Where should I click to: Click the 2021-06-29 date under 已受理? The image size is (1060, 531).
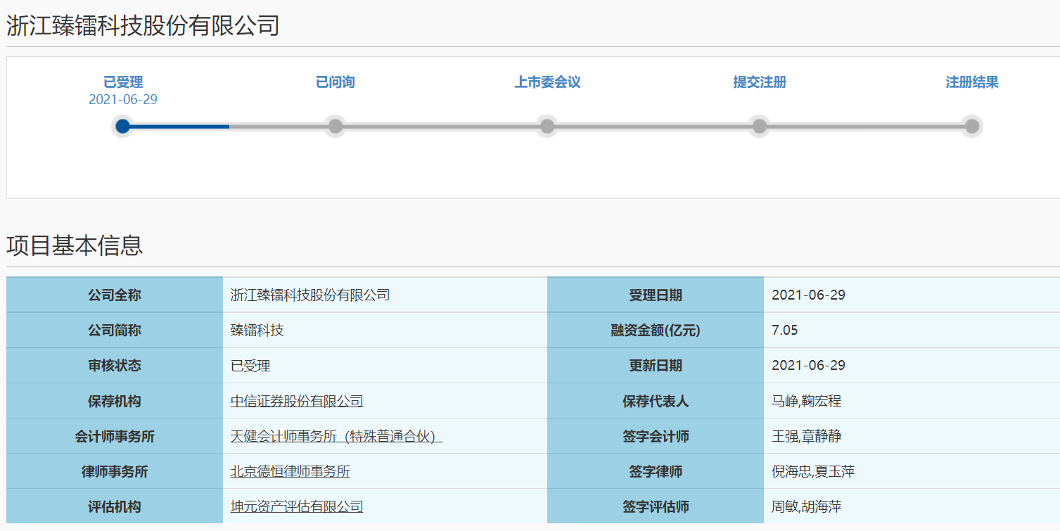pos(123,100)
